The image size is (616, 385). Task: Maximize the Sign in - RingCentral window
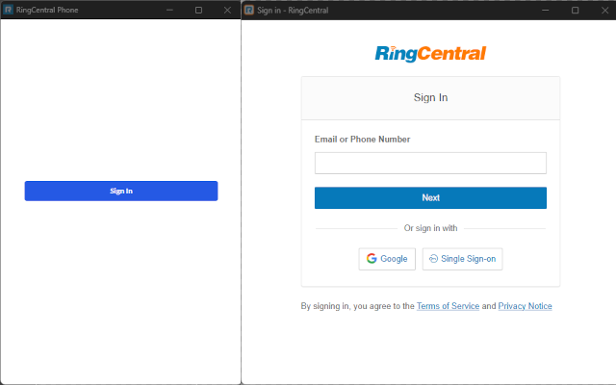point(576,10)
